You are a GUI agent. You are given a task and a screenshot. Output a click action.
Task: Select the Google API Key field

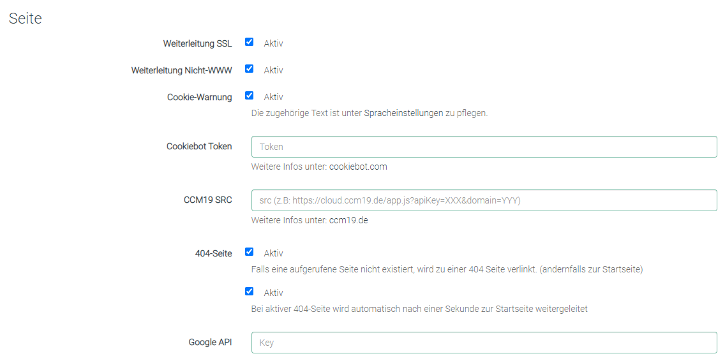484,343
